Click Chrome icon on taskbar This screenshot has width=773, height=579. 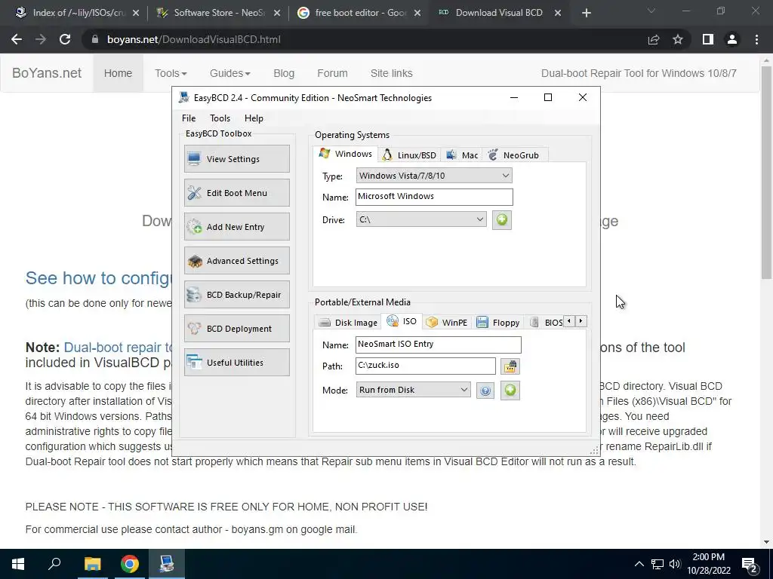point(130,564)
